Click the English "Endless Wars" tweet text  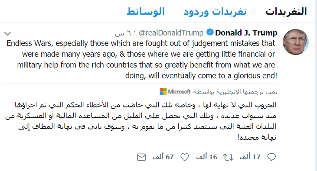142,60
